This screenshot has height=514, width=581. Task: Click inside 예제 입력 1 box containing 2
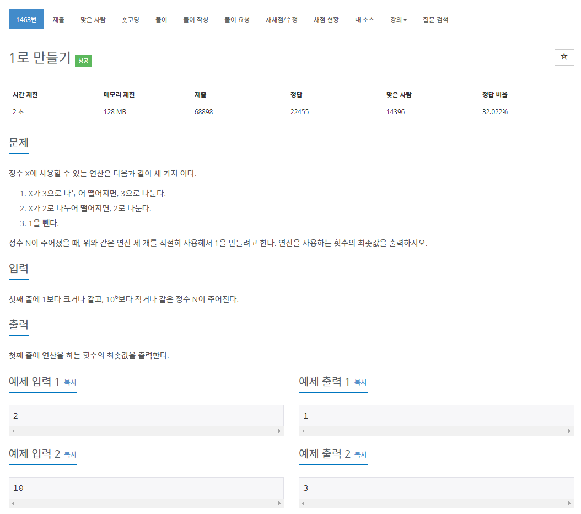147,416
